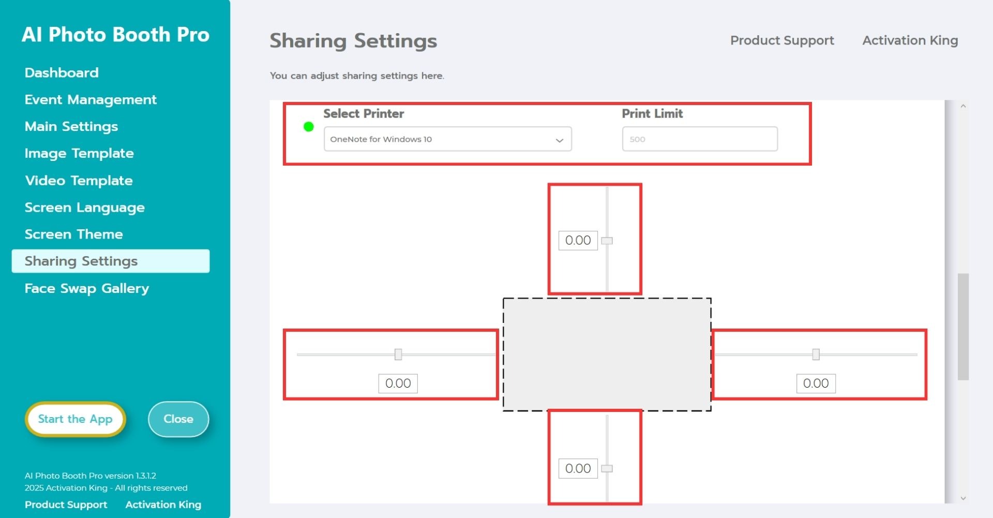Viewport: 993px width, 518px height.
Task: Select the left margin value box
Action: (x=398, y=383)
